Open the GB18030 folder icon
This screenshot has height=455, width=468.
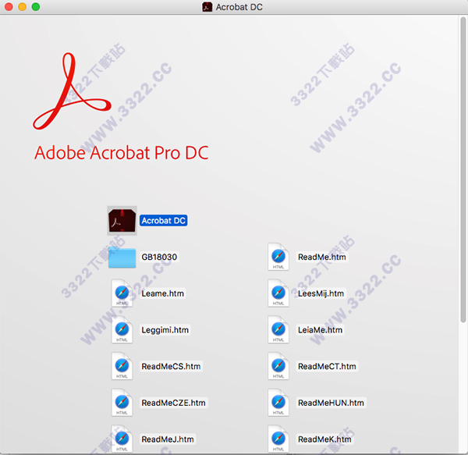pyautogui.click(x=122, y=258)
